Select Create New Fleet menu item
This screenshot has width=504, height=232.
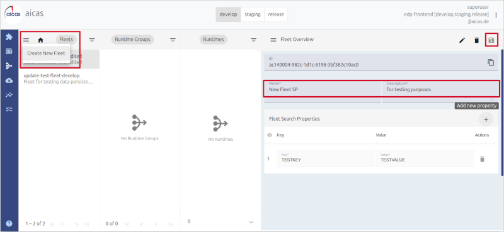46,53
